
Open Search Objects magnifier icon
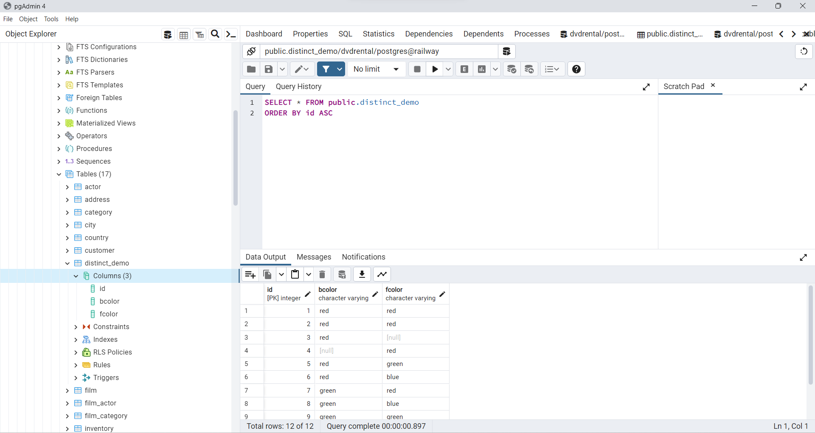[x=215, y=34]
